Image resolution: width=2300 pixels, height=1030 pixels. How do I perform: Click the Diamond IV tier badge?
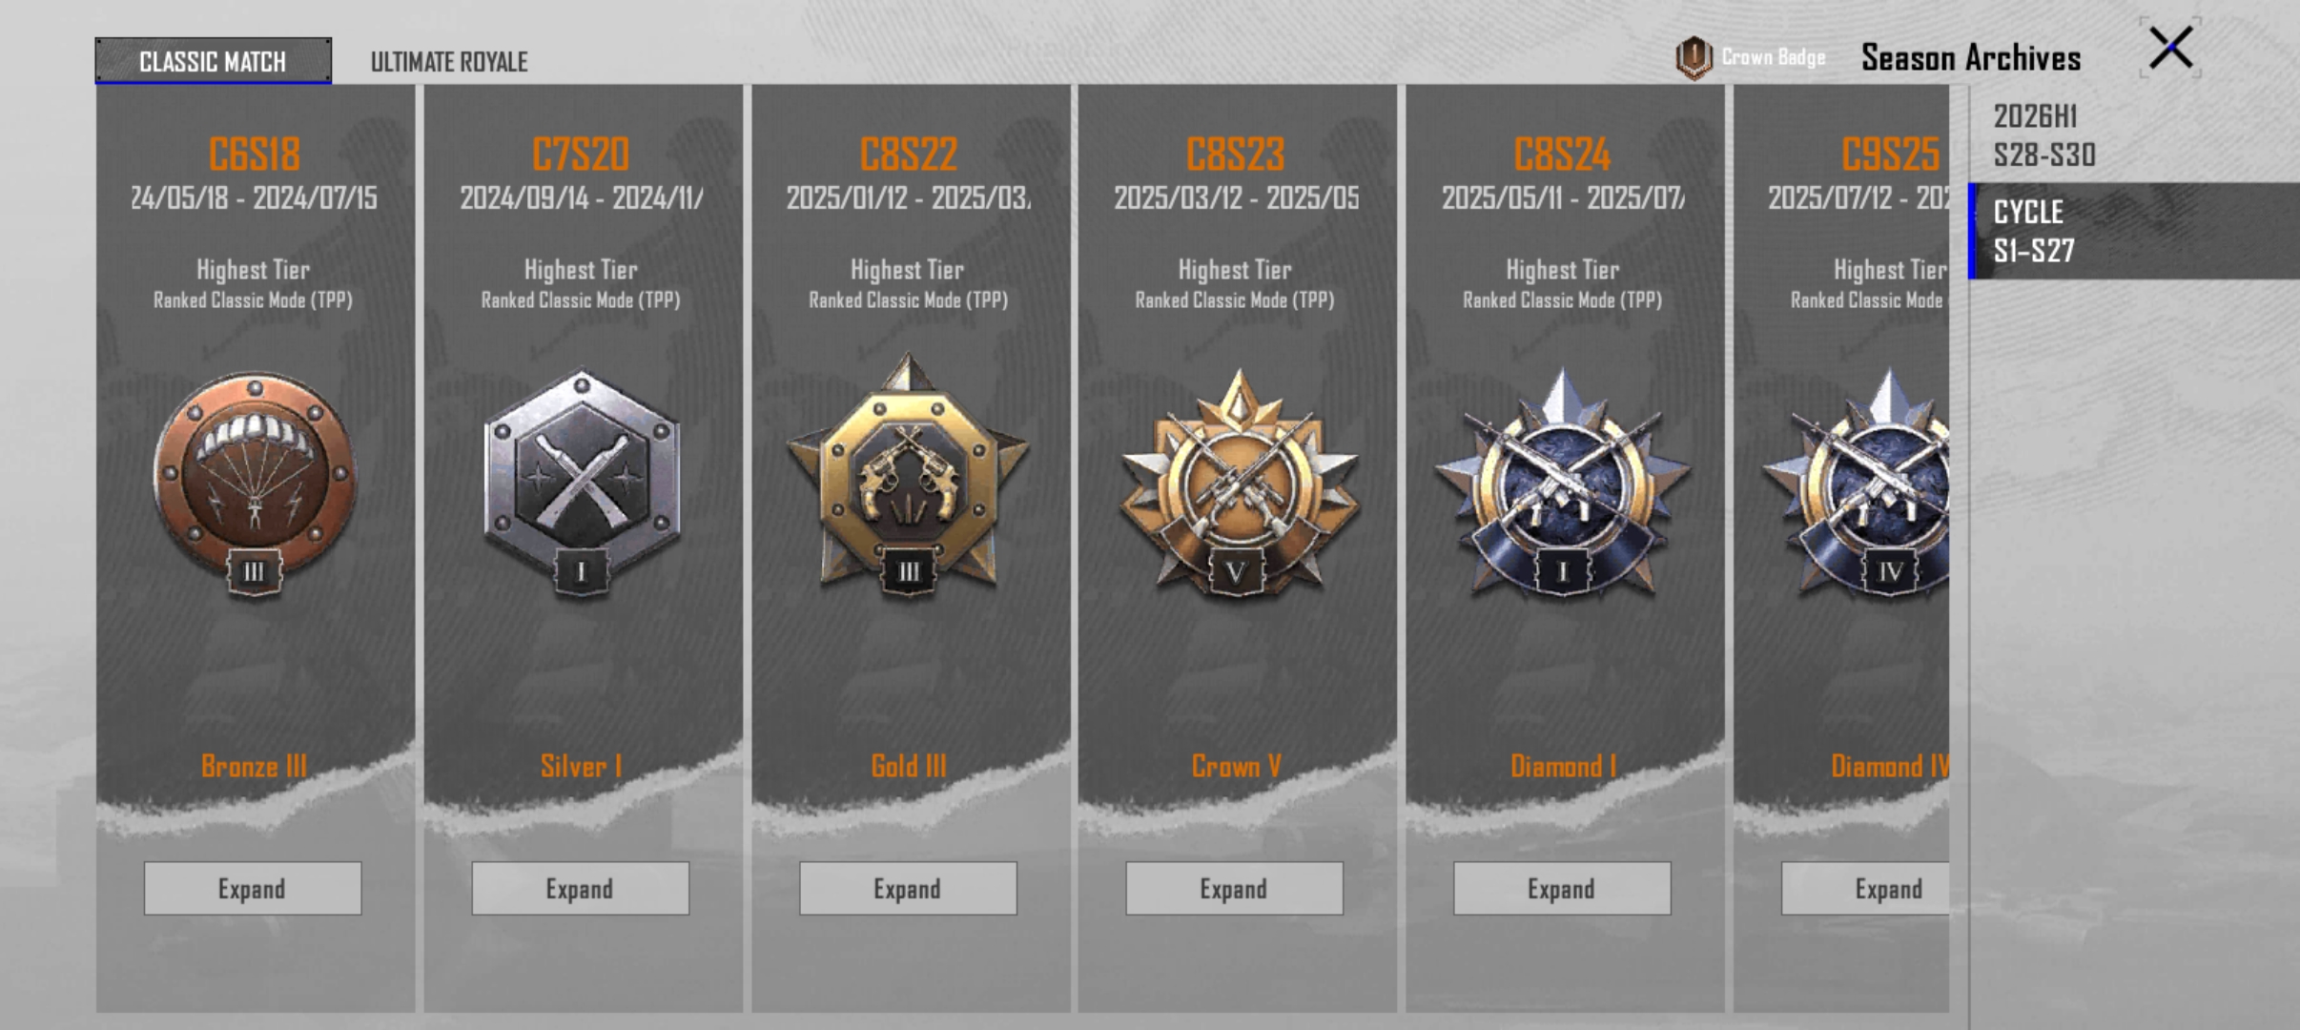(1857, 484)
